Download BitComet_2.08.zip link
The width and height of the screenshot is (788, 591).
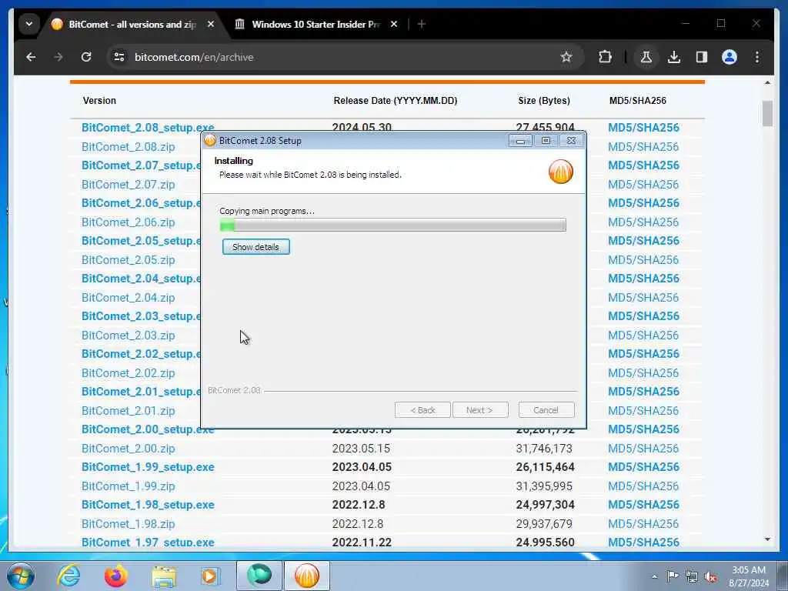coord(129,147)
